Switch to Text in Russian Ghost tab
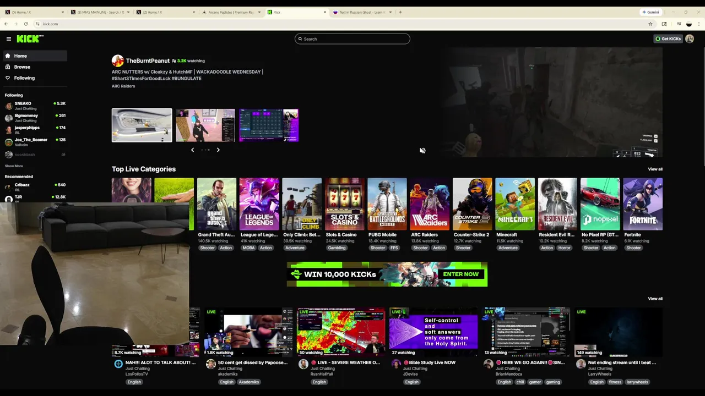 click(x=362, y=12)
